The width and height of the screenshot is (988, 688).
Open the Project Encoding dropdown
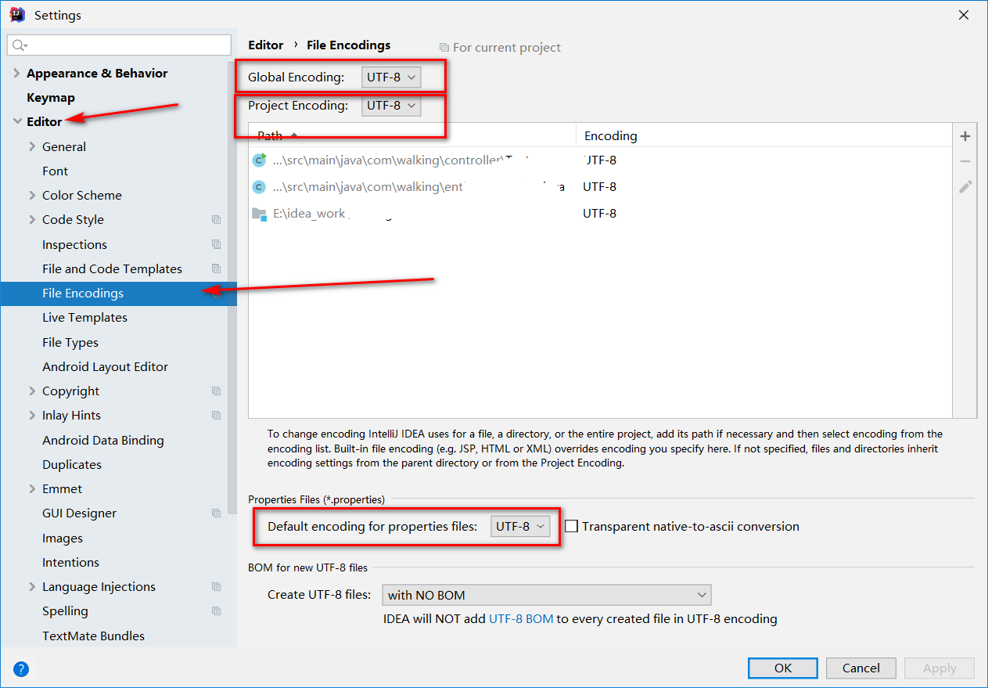point(391,105)
